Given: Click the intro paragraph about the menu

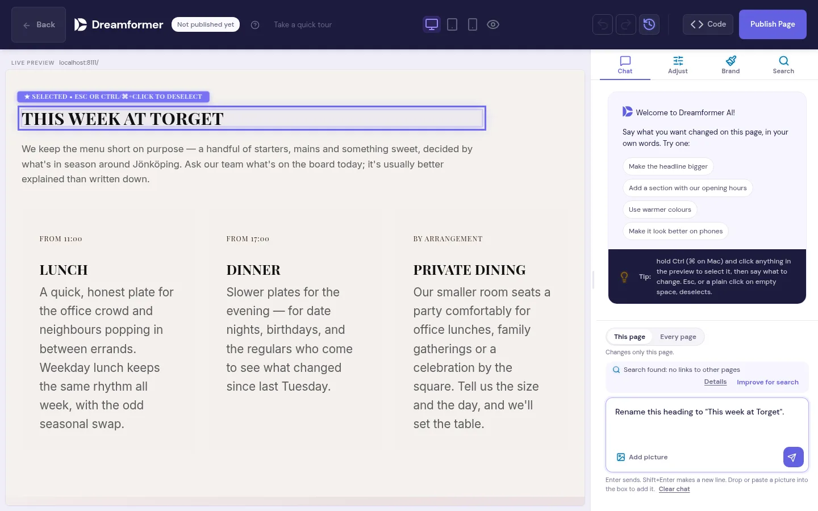Looking at the screenshot, I should 247,164.
